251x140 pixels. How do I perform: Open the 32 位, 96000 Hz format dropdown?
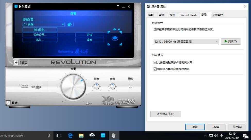186,42
